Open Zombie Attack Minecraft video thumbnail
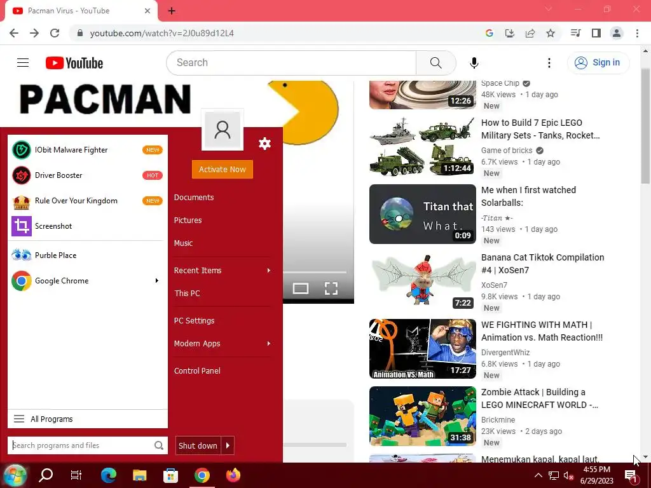Image resolution: width=651 pixels, height=488 pixels. [x=423, y=416]
